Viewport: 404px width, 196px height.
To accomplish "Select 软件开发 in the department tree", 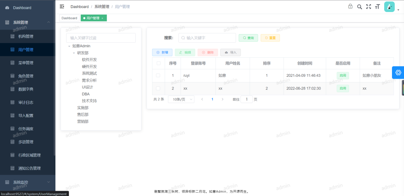I will (89, 60).
